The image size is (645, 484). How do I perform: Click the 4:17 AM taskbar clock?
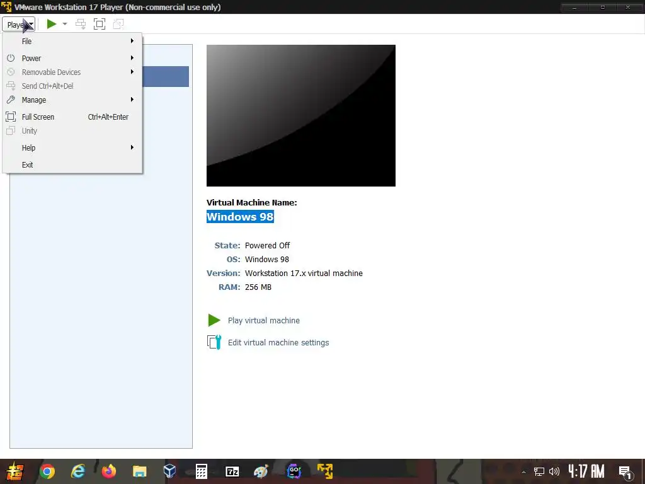tap(586, 471)
